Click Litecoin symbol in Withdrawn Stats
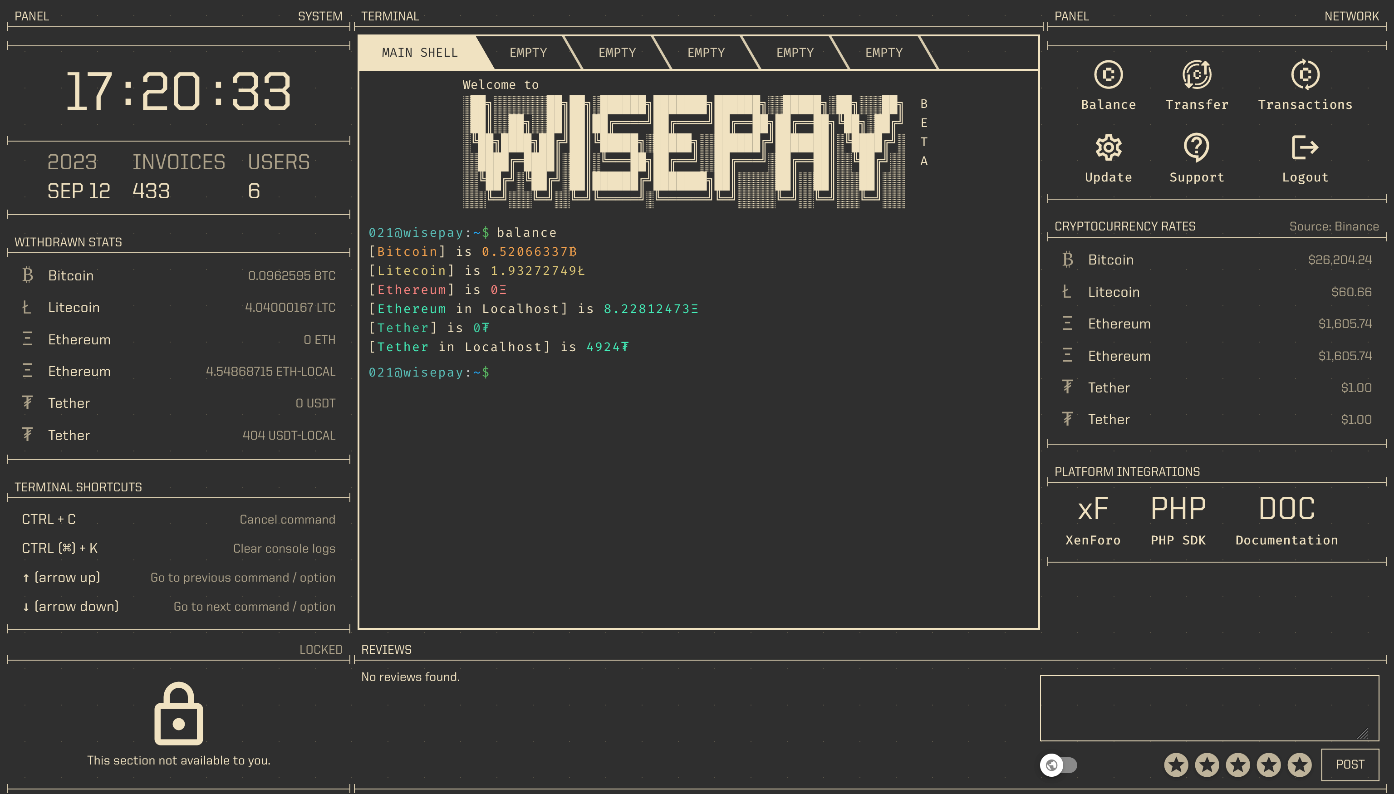Screen dimensions: 1394x794 coord(27,307)
